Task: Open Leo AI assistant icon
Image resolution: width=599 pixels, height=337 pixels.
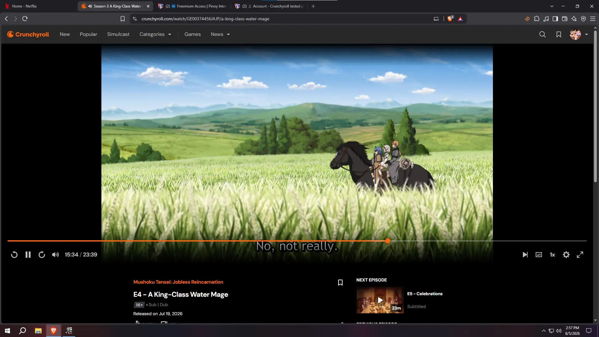Action: click(x=574, y=19)
